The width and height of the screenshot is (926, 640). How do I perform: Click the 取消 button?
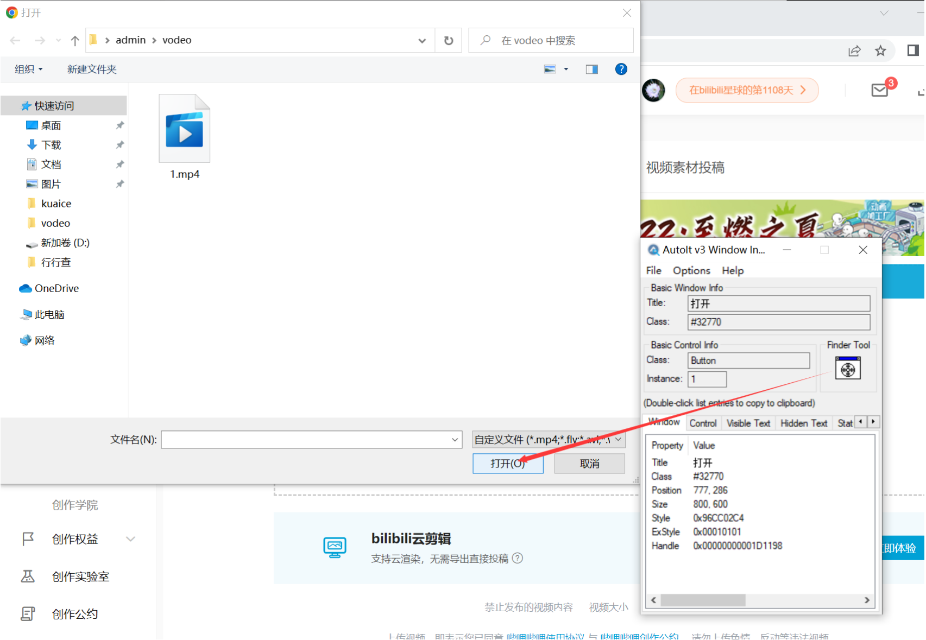tap(590, 464)
